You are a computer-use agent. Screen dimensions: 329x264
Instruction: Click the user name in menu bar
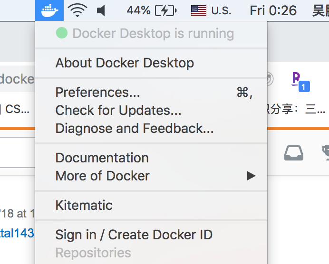point(320,10)
